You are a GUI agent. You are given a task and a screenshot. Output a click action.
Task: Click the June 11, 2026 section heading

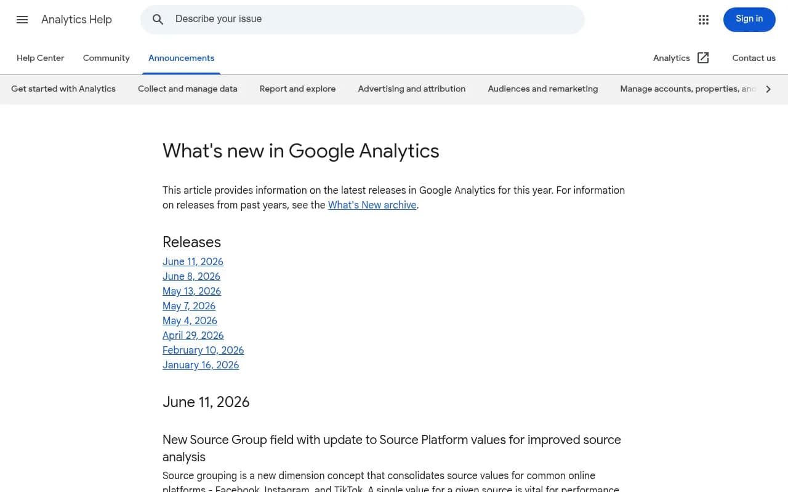click(x=206, y=402)
